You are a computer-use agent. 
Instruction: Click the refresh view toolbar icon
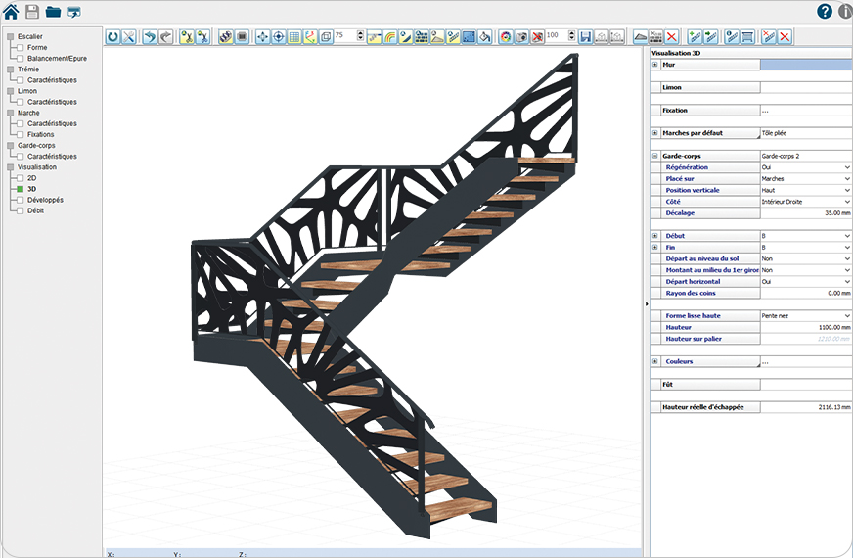(112, 36)
